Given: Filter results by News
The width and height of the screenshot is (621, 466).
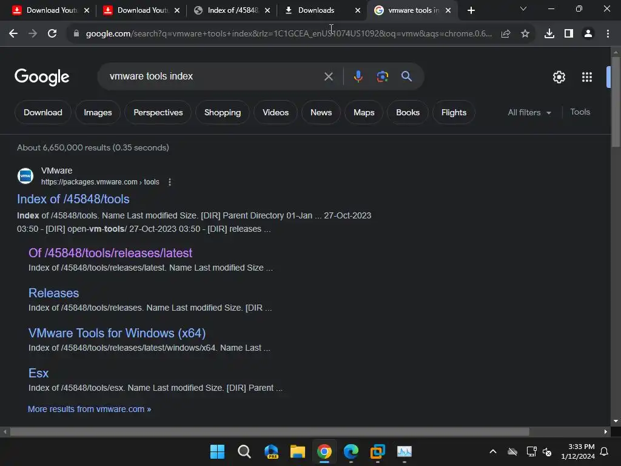Looking at the screenshot, I should 321,112.
